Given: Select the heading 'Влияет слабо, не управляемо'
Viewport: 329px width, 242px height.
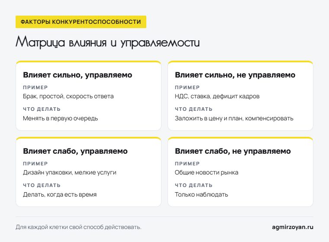Looking at the screenshot, I should click(233, 152).
